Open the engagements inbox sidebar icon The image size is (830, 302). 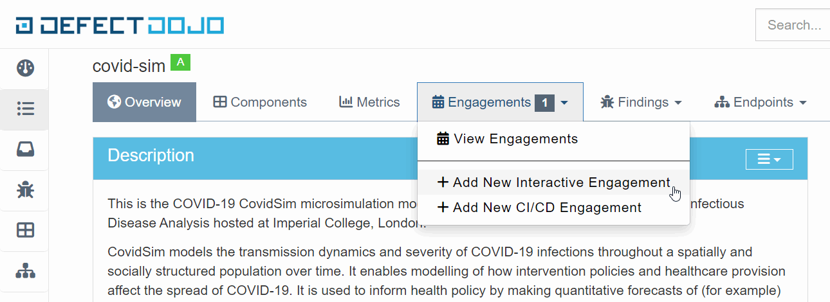(x=25, y=149)
